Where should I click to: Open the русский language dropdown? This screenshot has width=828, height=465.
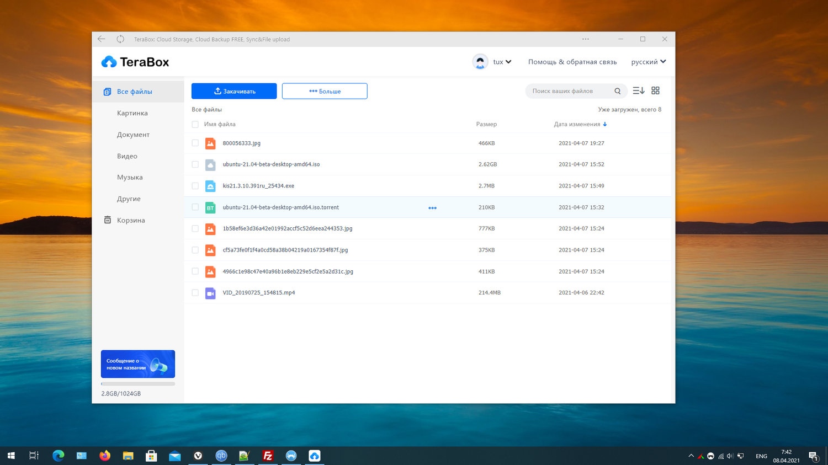tap(649, 62)
